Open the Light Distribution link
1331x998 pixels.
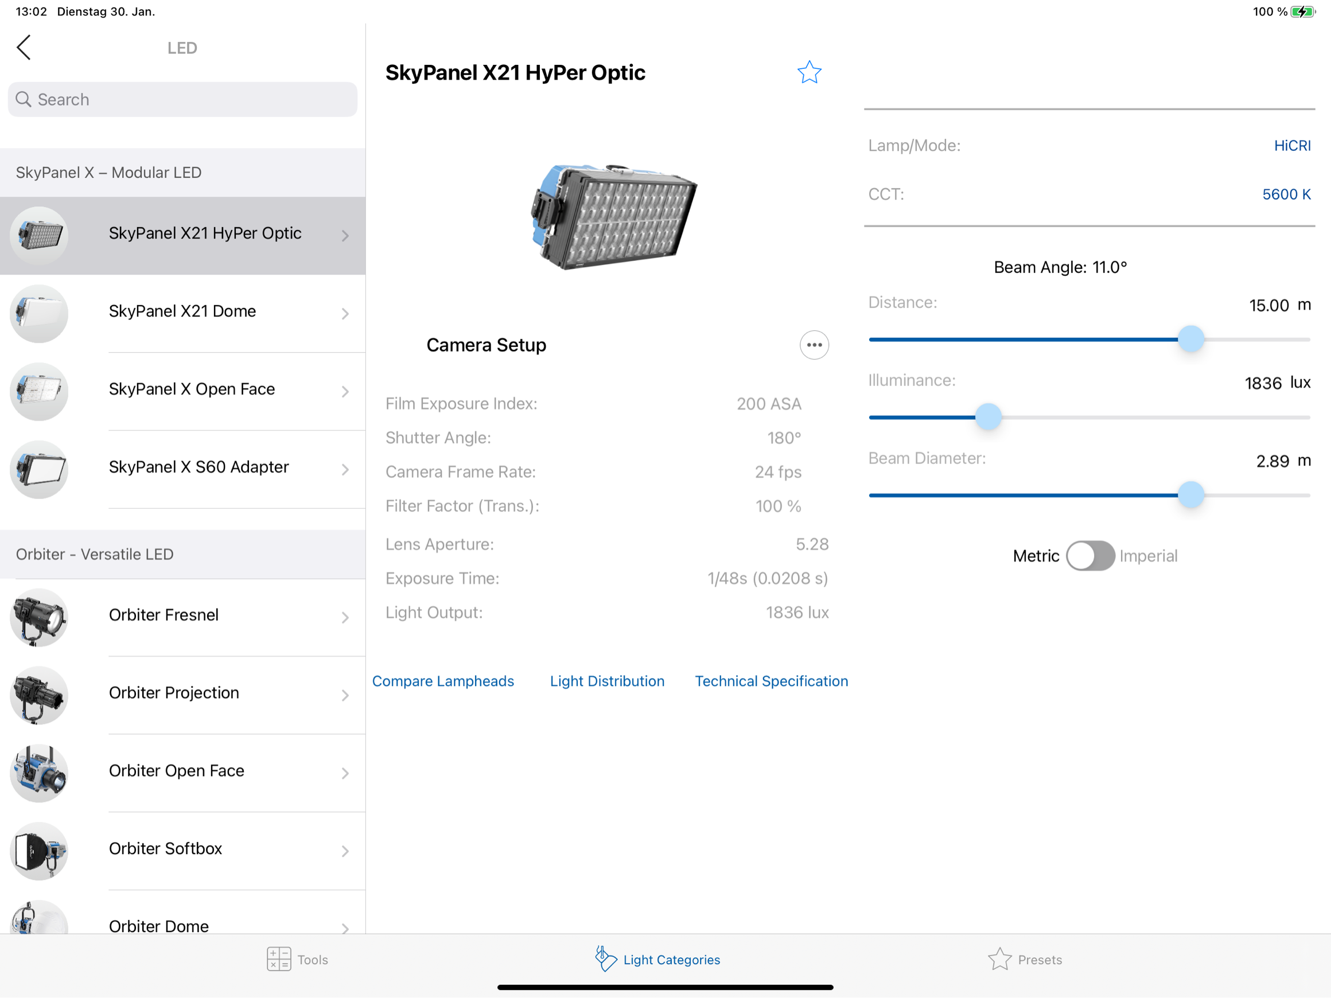tap(606, 681)
